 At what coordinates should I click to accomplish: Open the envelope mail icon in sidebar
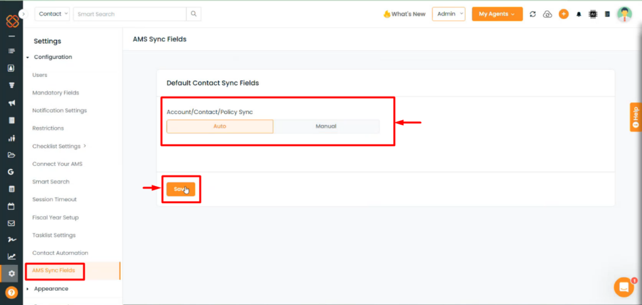[11, 223]
